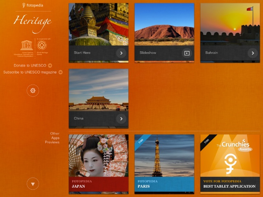Open Donate to UNESCO link
The height and width of the screenshot is (197, 263).
coord(30,66)
